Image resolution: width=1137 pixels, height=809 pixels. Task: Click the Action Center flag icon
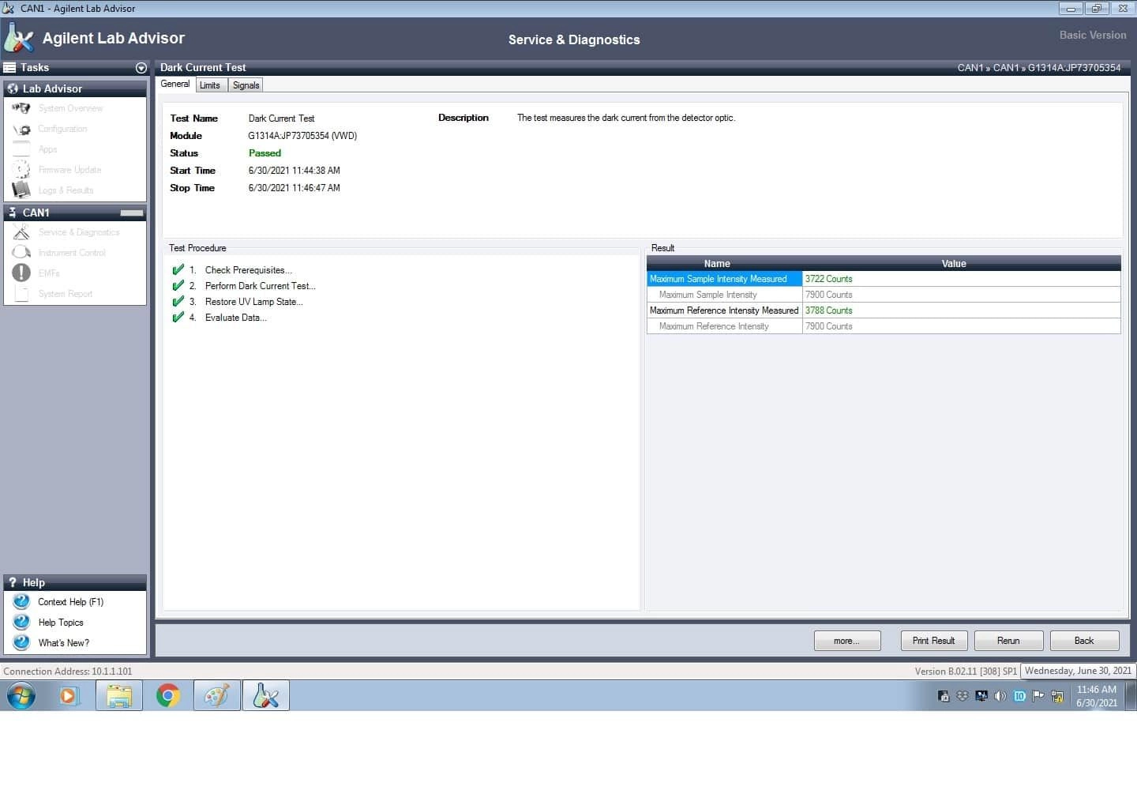point(1038,696)
